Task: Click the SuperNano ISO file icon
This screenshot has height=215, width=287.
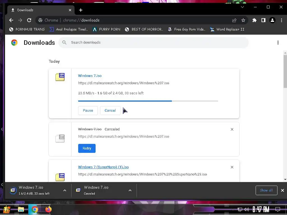Action: point(60,177)
